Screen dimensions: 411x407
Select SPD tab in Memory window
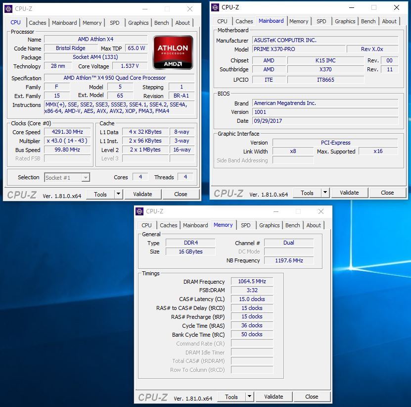click(246, 225)
